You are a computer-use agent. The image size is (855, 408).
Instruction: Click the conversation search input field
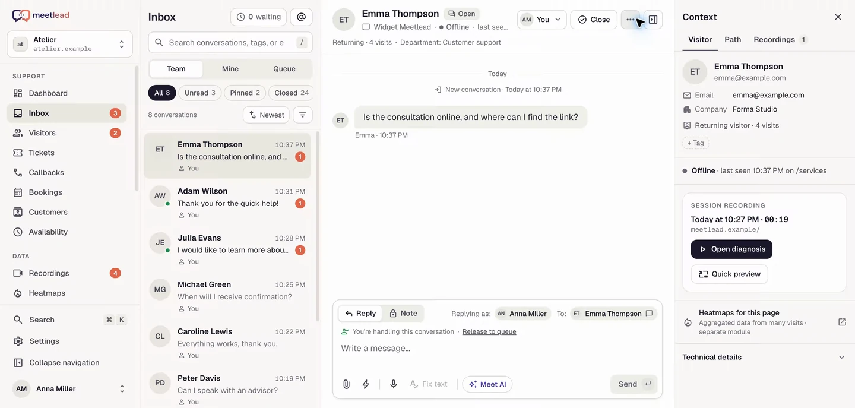[230, 43]
